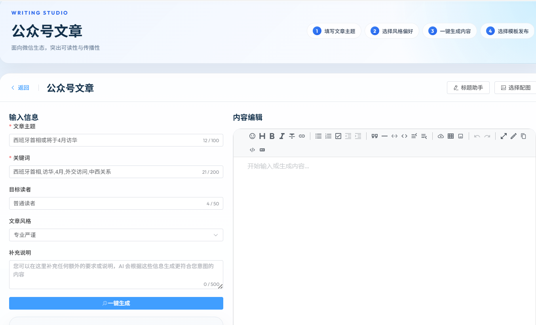Apply italic formatting in the editor
This screenshot has width=536, height=325.
coord(282,136)
